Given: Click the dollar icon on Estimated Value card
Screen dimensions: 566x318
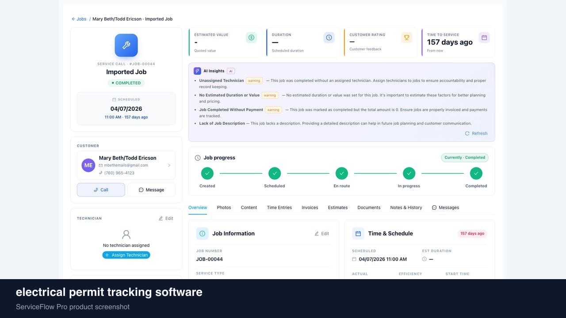Looking at the screenshot, I should coord(251,38).
